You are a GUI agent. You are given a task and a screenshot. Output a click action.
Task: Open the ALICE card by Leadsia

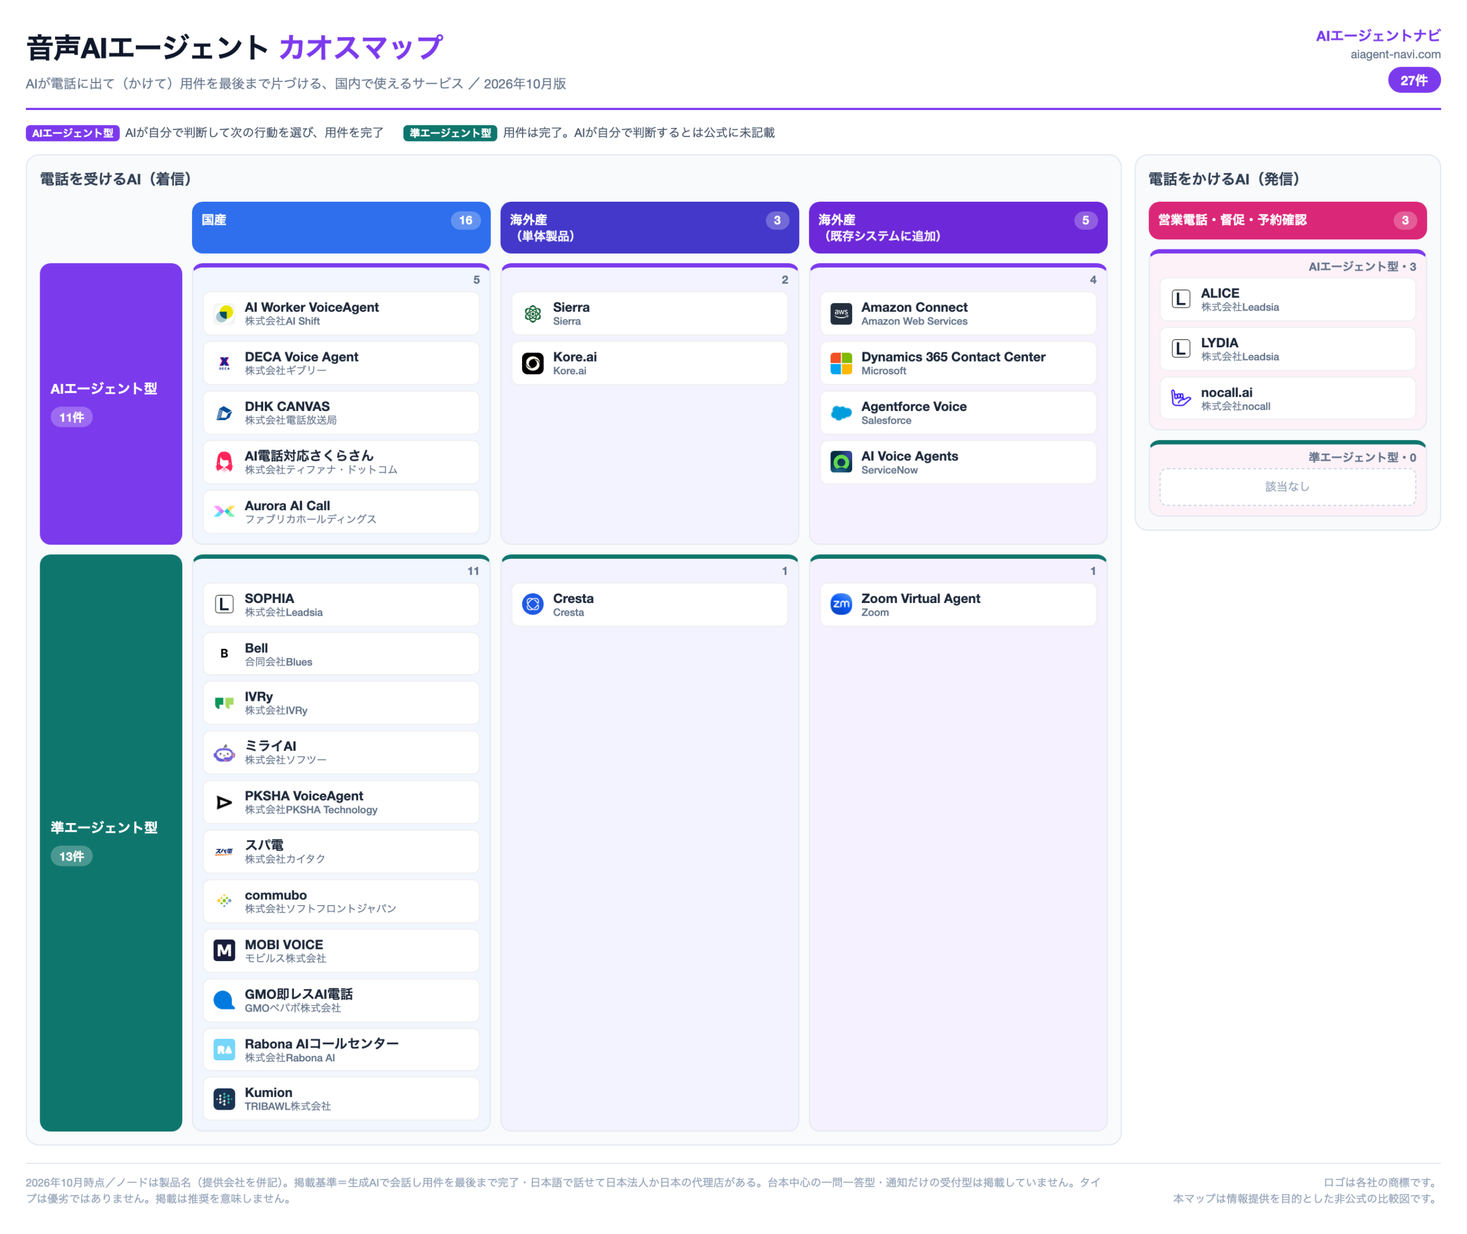pos(1287,299)
